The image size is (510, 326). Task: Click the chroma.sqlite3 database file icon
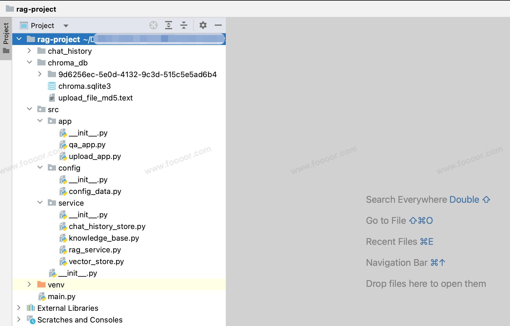tap(52, 86)
